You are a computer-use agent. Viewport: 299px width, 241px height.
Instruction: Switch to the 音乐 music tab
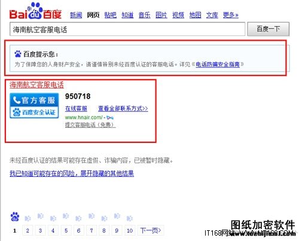pyautogui.click(x=144, y=15)
